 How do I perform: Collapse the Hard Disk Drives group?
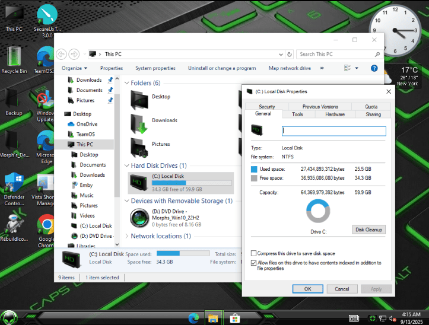(x=126, y=166)
